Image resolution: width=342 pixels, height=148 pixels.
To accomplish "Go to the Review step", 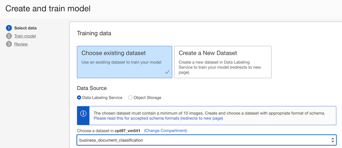I will 21,44.
